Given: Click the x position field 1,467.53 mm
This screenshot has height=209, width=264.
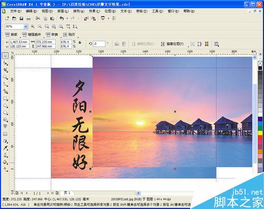Looking at the screenshot, I should (19, 42).
